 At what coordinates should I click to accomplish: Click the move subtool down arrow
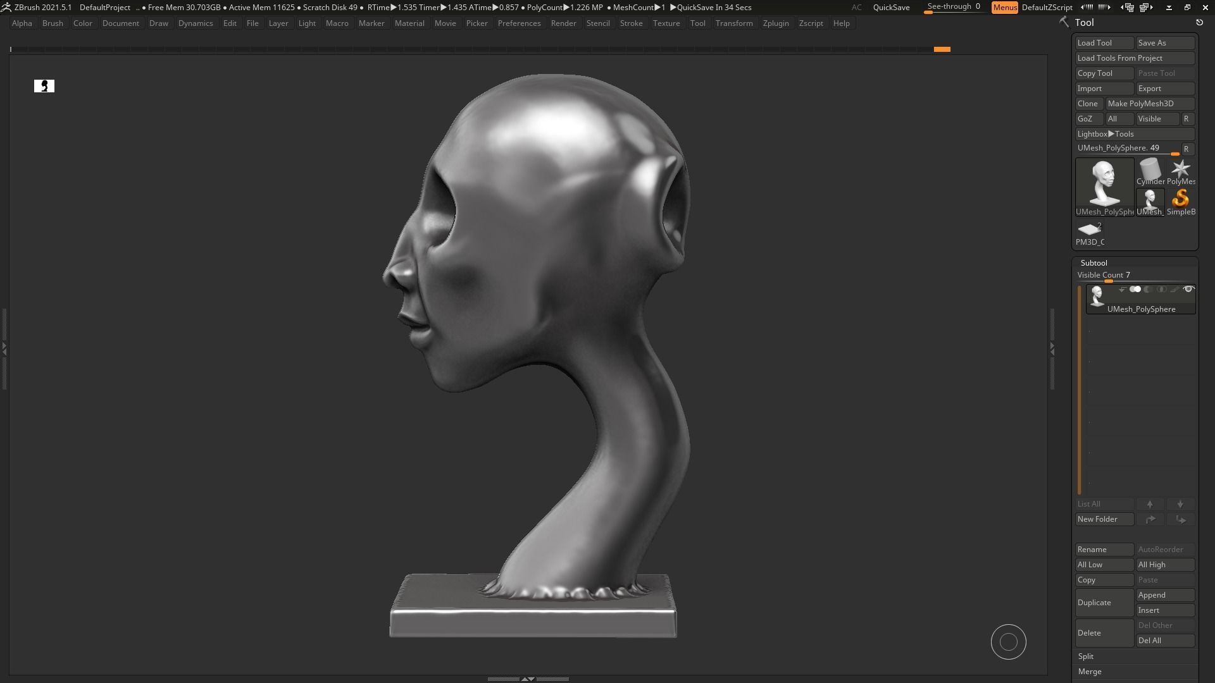[1180, 504]
